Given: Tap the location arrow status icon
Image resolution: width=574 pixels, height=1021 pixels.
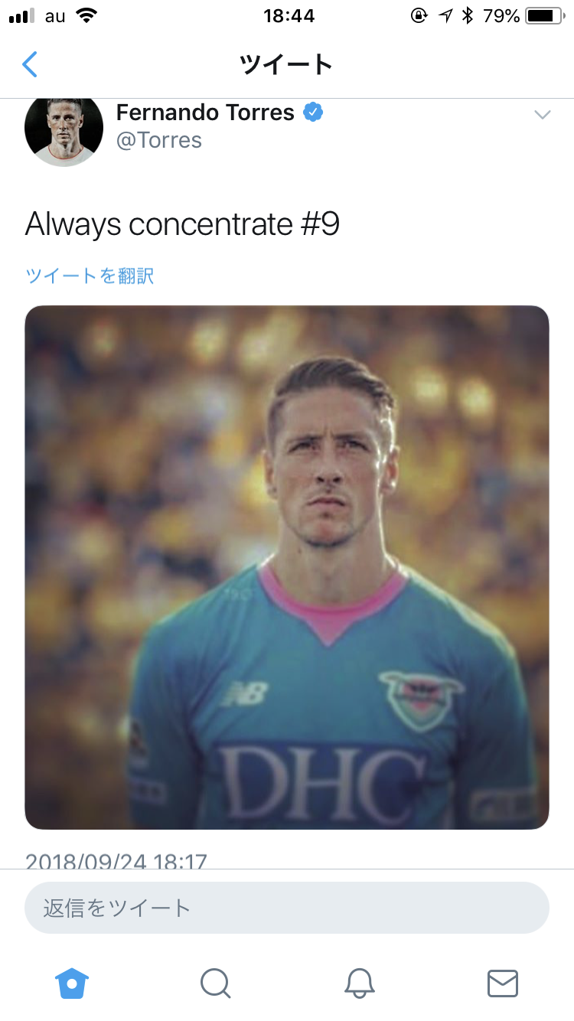Looking at the screenshot, I should 445,16.
